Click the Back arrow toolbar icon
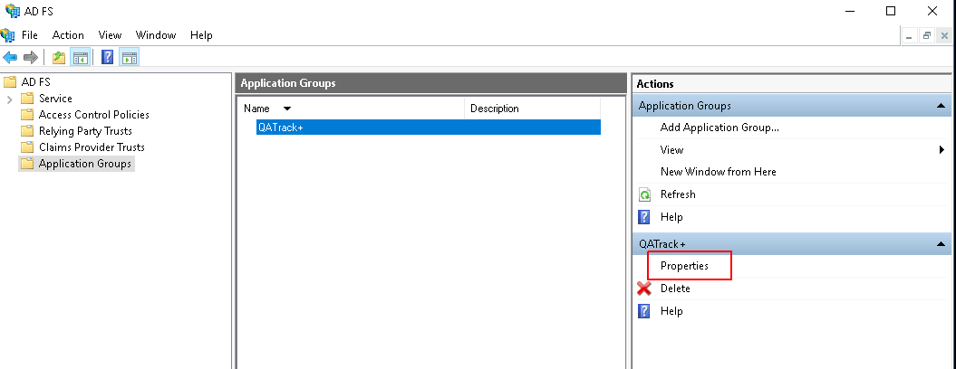 10,58
